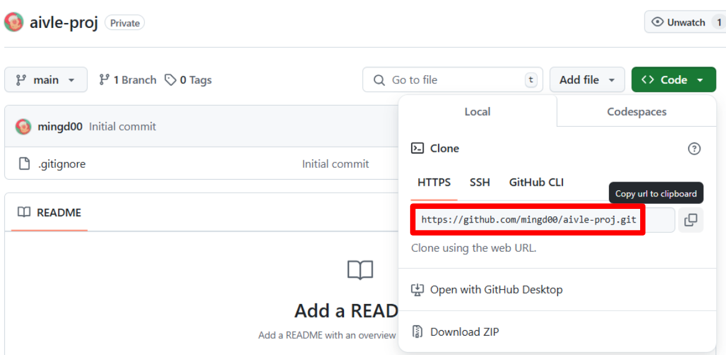
Task: View the 1 Branch link
Action: coord(128,80)
